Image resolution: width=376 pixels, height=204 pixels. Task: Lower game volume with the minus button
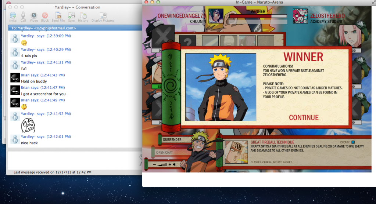coord(155,164)
